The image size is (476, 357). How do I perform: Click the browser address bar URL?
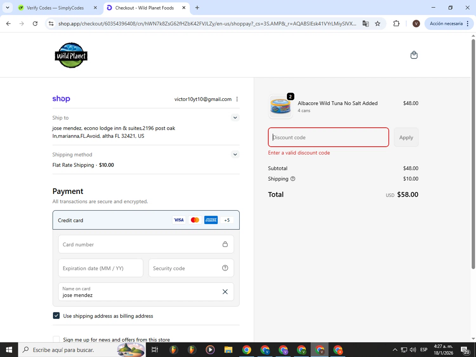207,23
